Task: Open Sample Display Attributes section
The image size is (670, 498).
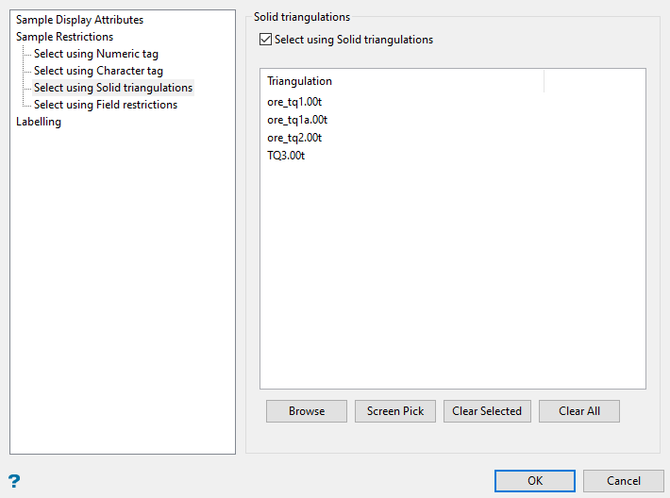Action: [79, 20]
